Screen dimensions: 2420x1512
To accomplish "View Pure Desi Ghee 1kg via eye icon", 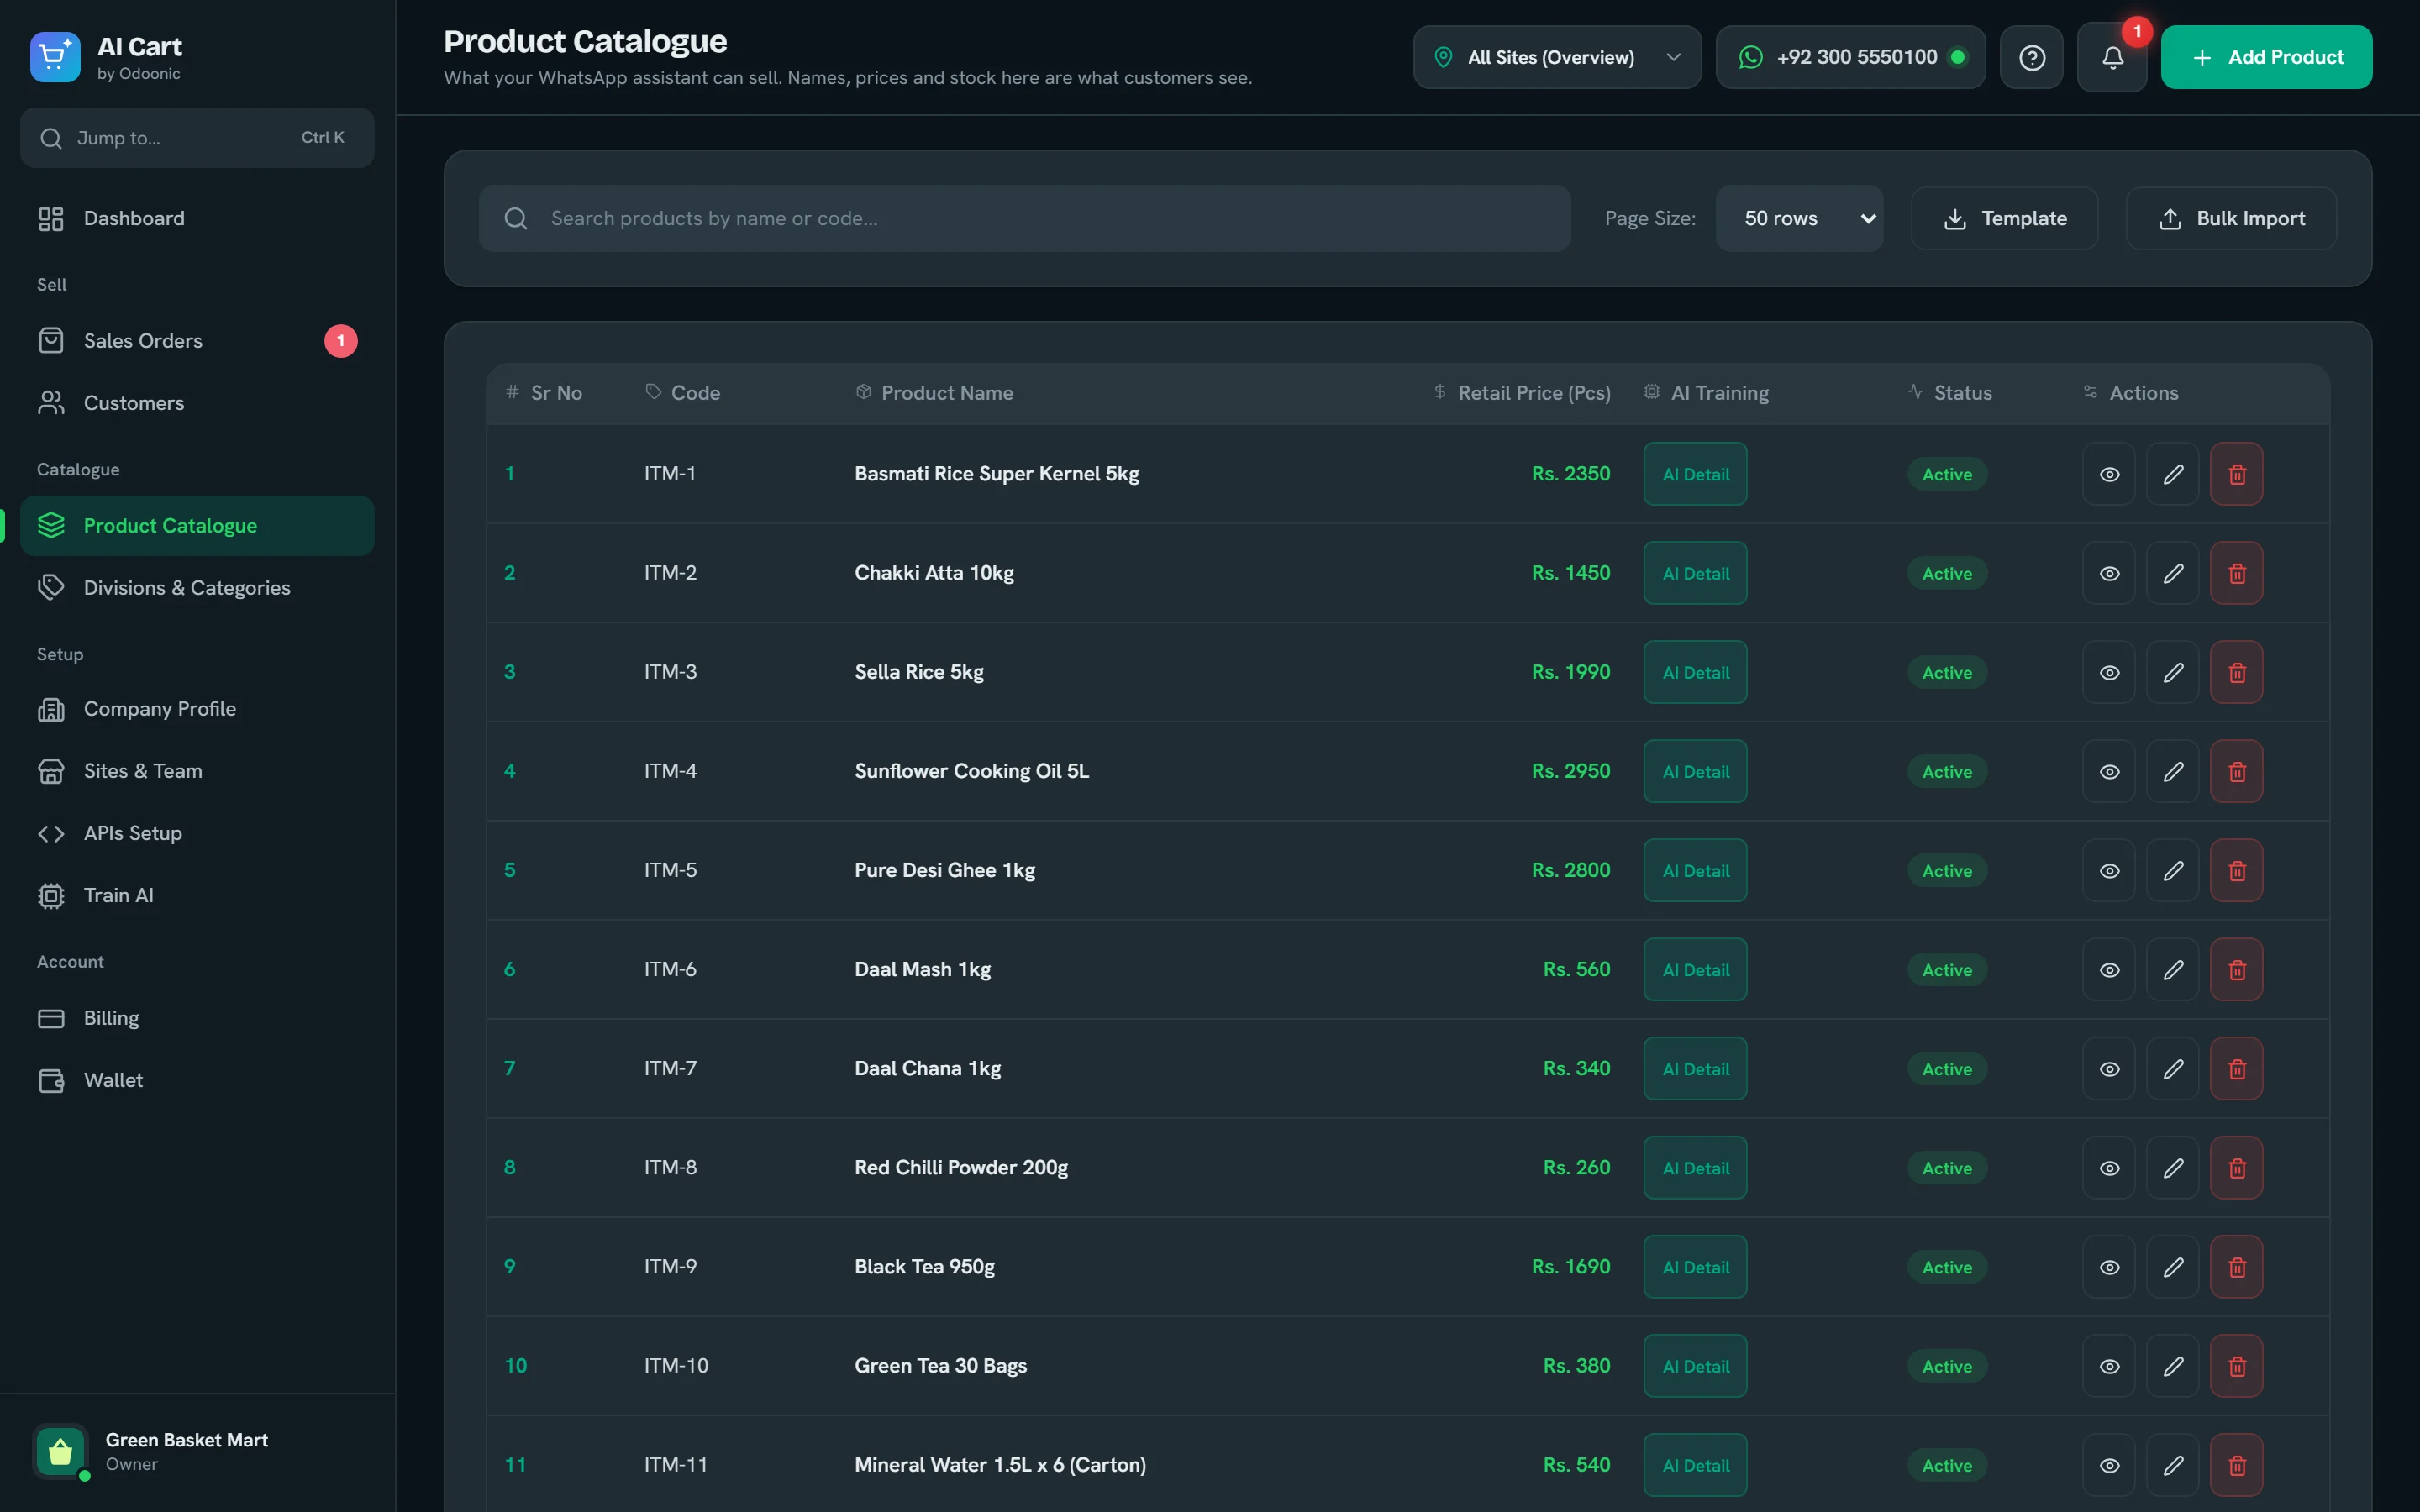I will [x=2109, y=870].
